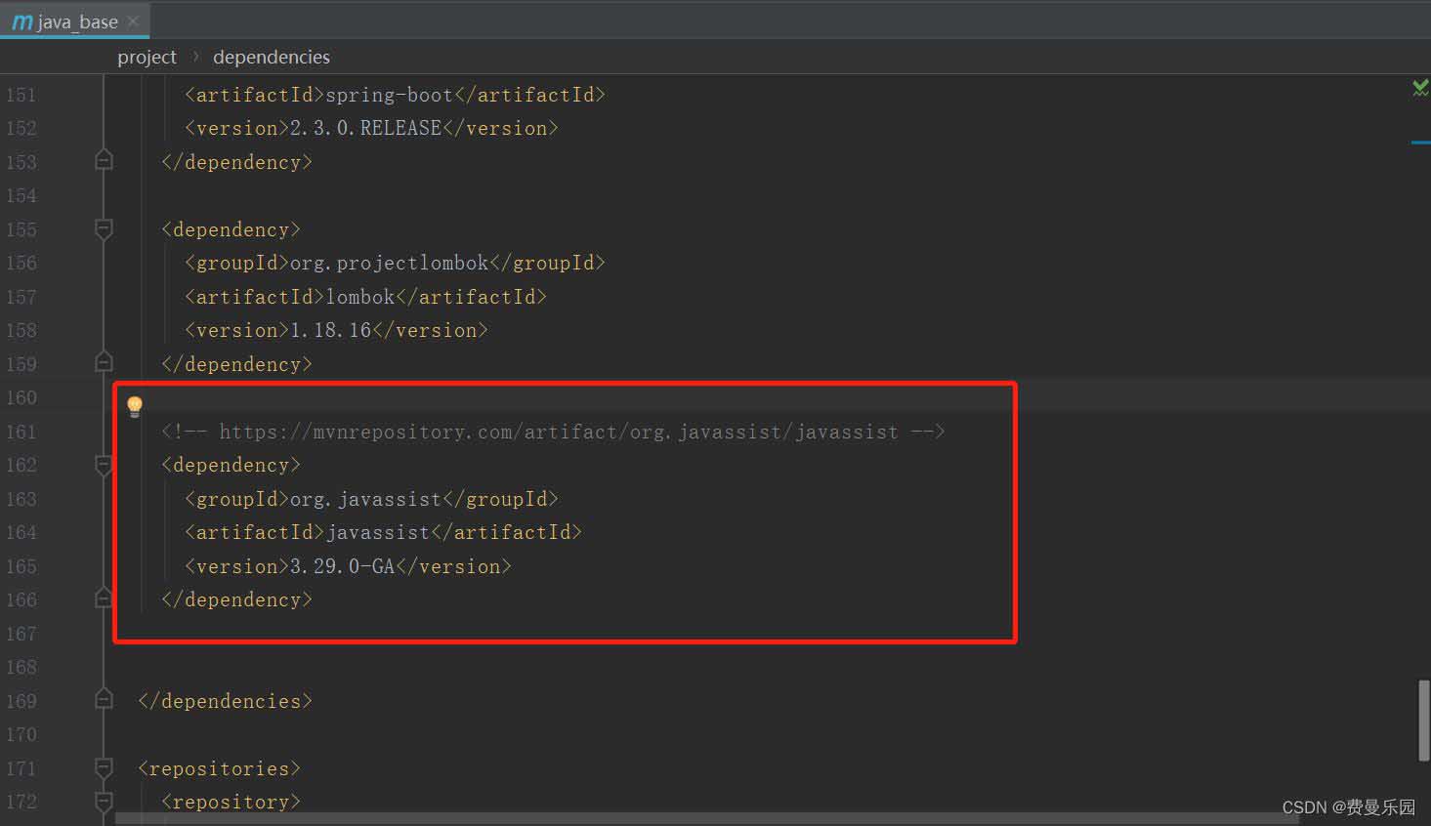This screenshot has height=826, width=1431.
Task: Click the yellow light bulb intention icon
Action: pos(135,405)
